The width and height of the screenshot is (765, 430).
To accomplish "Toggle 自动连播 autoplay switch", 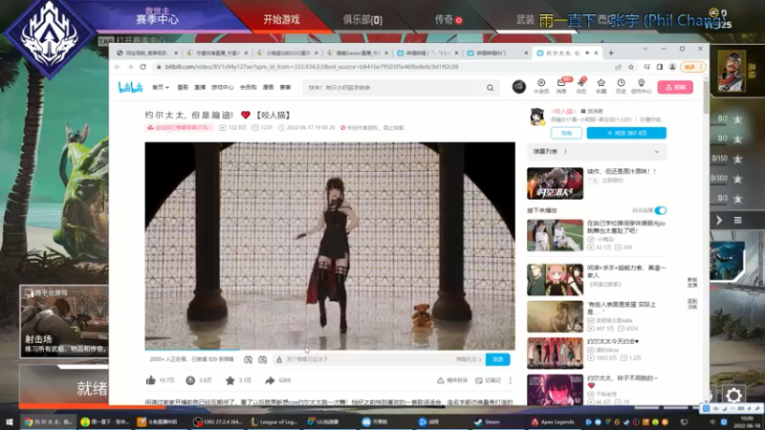I will pyautogui.click(x=660, y=210).
